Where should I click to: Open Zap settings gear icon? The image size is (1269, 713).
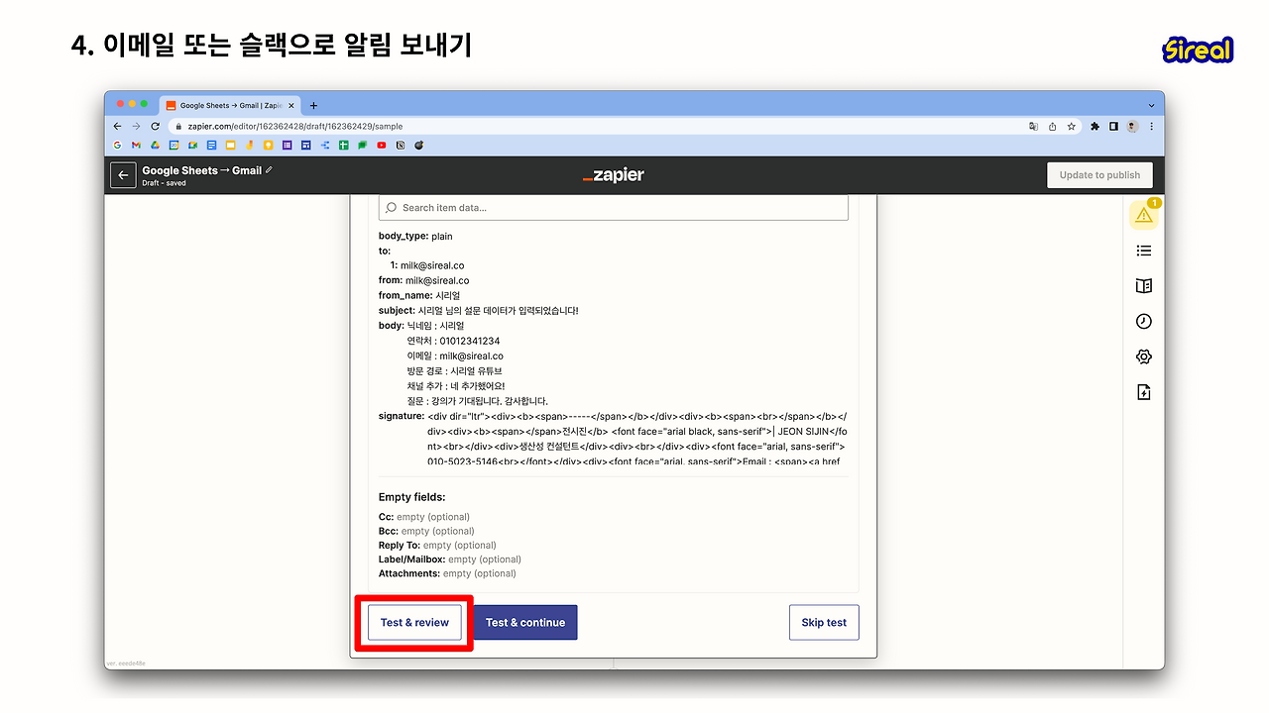click(1144, 357)
